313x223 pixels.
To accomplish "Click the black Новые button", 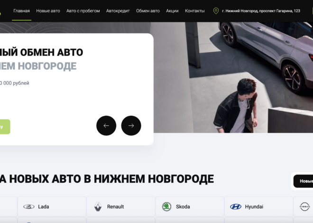I will [304, 181].
